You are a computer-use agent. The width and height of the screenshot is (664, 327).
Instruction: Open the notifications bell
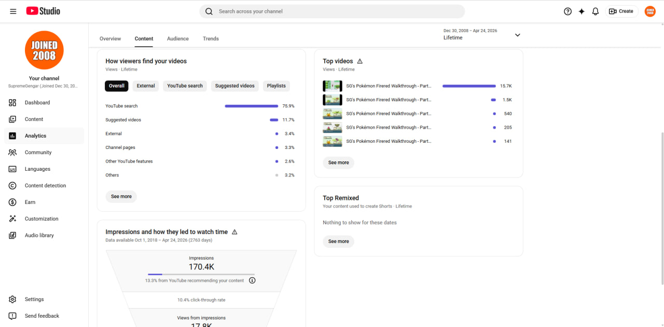pyautogui.click(x=596, y=11)
